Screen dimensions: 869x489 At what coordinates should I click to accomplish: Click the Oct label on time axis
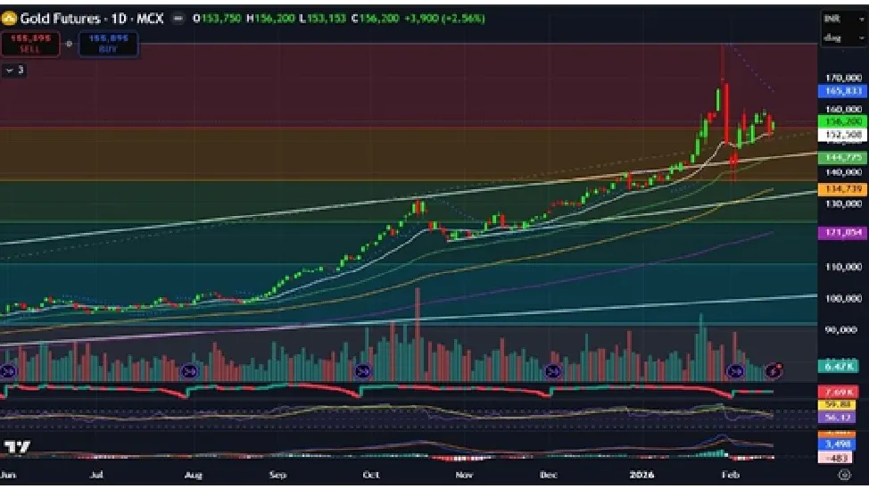(x=371, y=475)
